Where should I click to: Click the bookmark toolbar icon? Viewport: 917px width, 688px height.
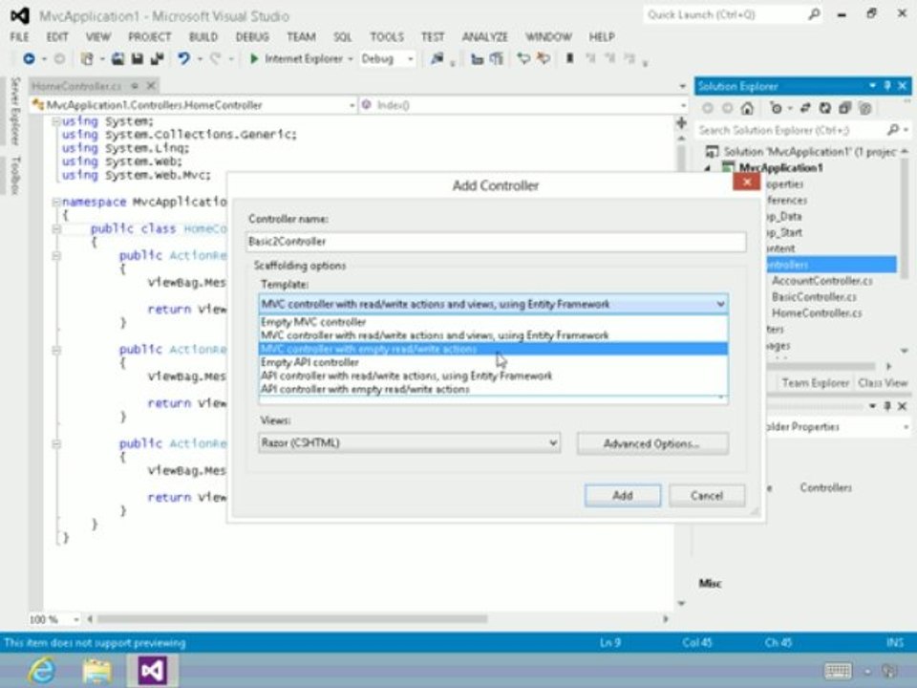tap(569, 58)
